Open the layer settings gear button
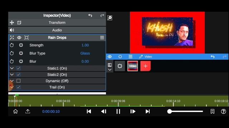Screen dimensions: 229x128 coord(120,66)
